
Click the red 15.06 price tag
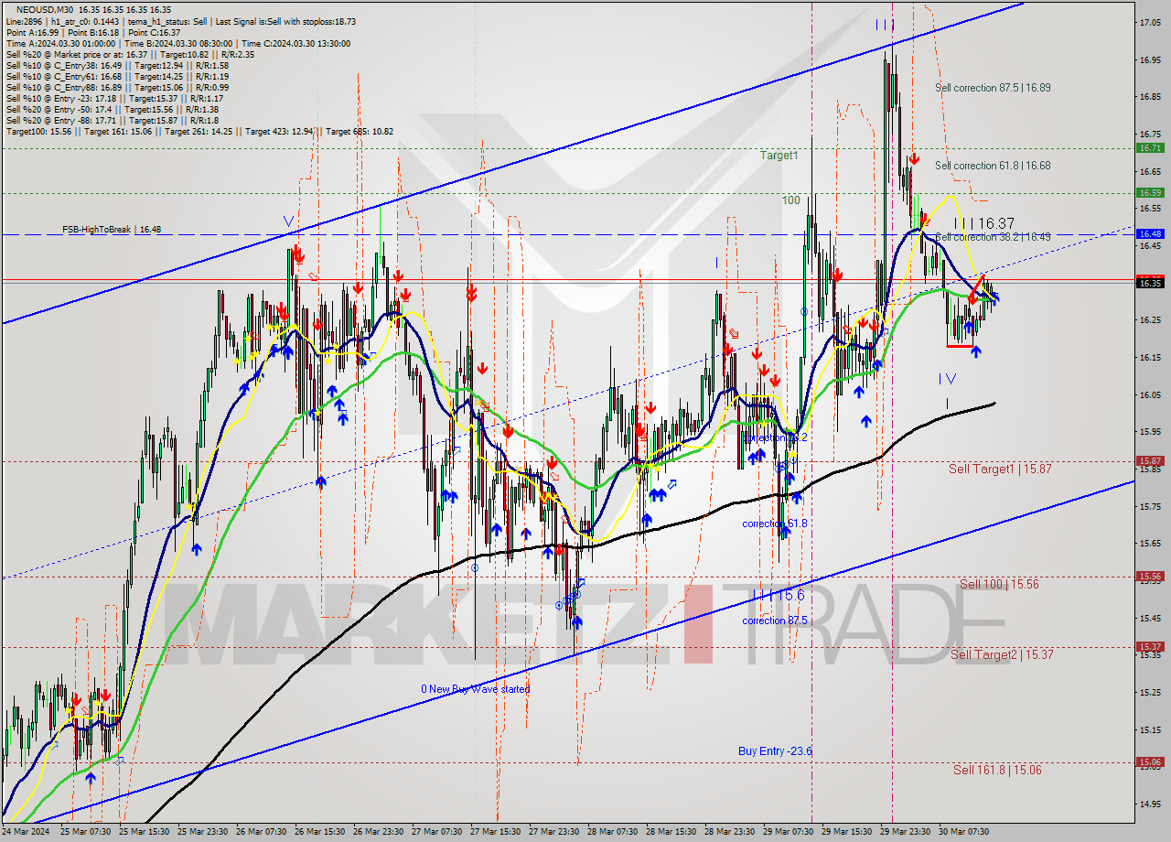click(1150, 761)
